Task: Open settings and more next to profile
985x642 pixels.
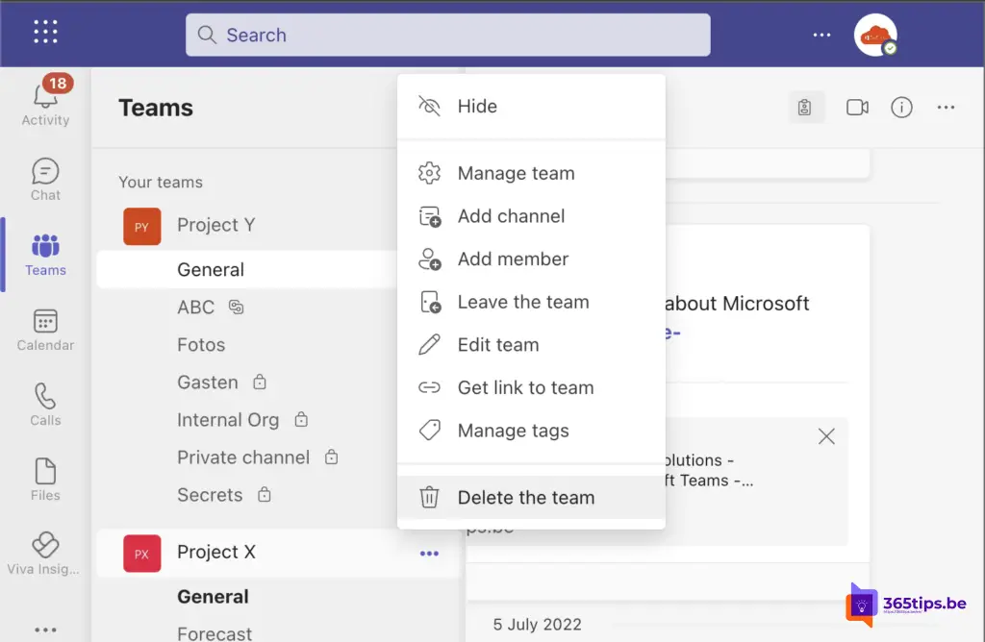Action: tap(821, 35)
